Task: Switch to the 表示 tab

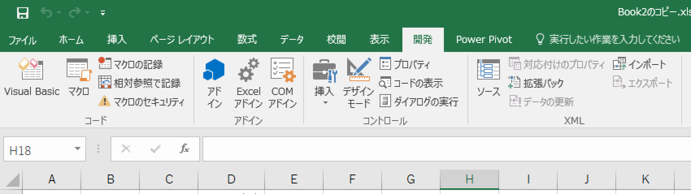Action: [x=379, y=39]
